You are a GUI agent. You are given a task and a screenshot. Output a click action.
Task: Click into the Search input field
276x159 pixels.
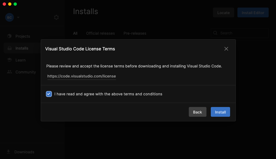[240, 33]
